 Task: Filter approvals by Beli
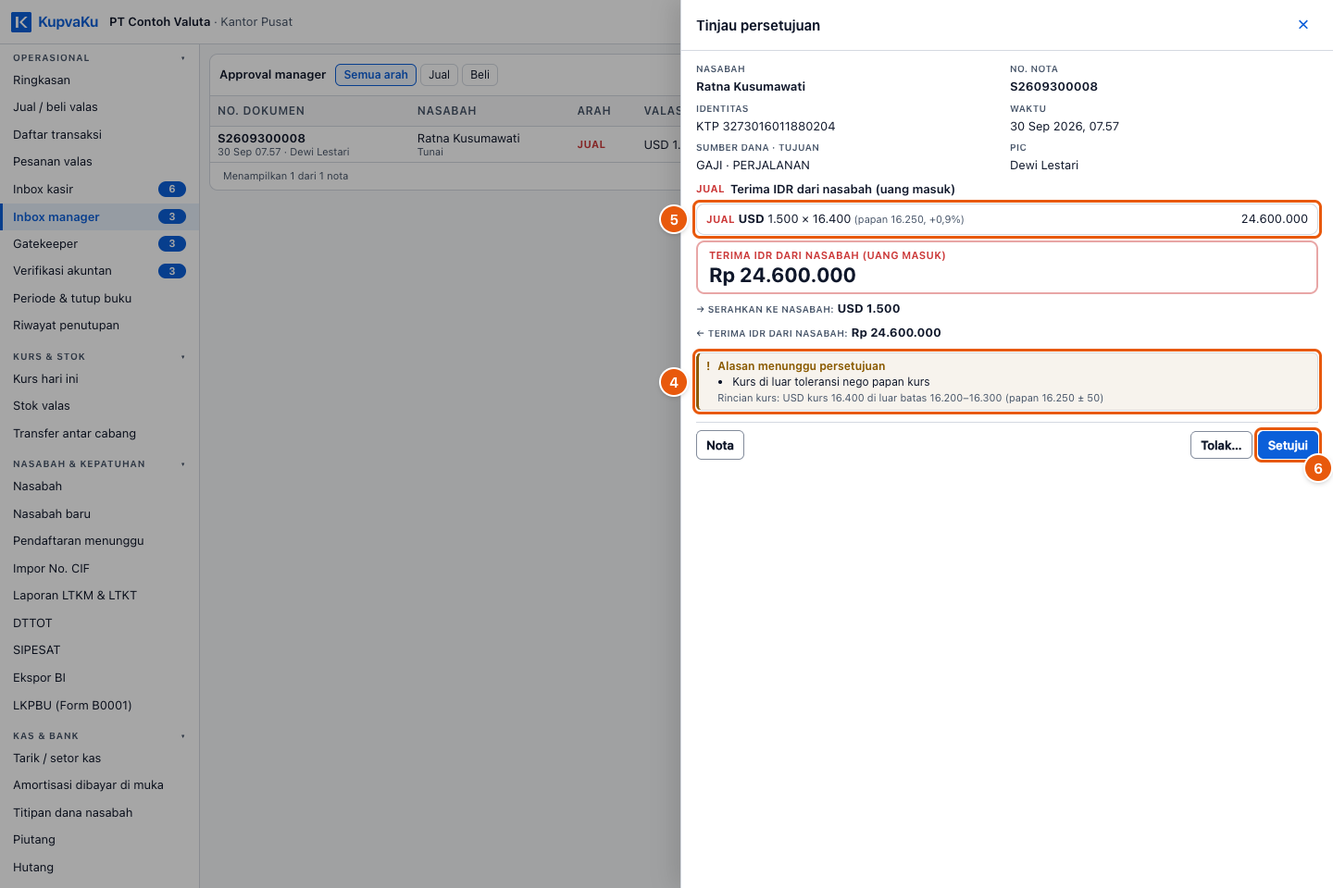pos(480,75)
